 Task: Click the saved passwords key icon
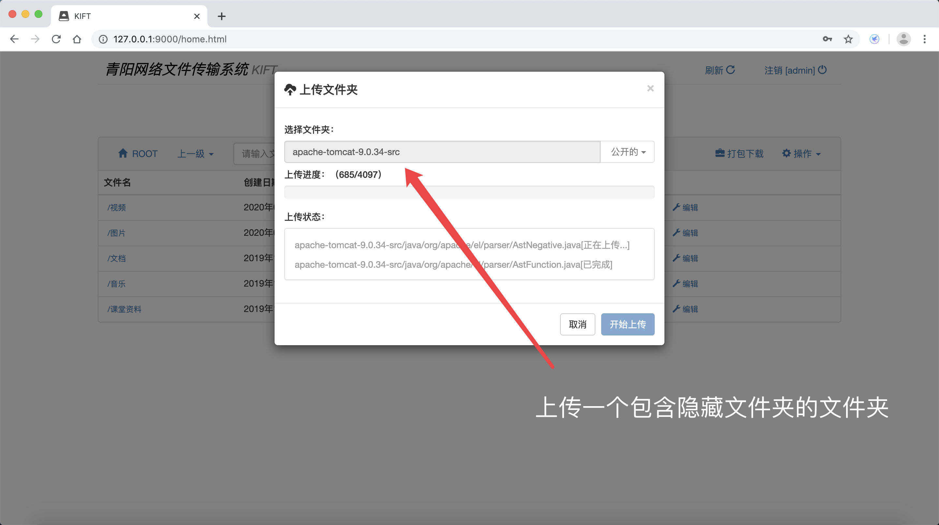pyautogui.click(x=827, y=39)
